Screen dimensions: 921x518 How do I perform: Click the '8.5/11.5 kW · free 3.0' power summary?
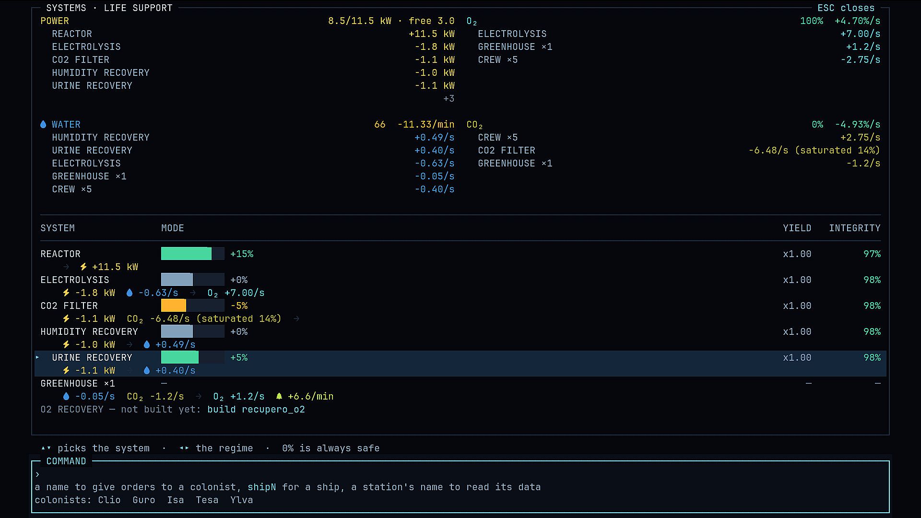(391, 21)
